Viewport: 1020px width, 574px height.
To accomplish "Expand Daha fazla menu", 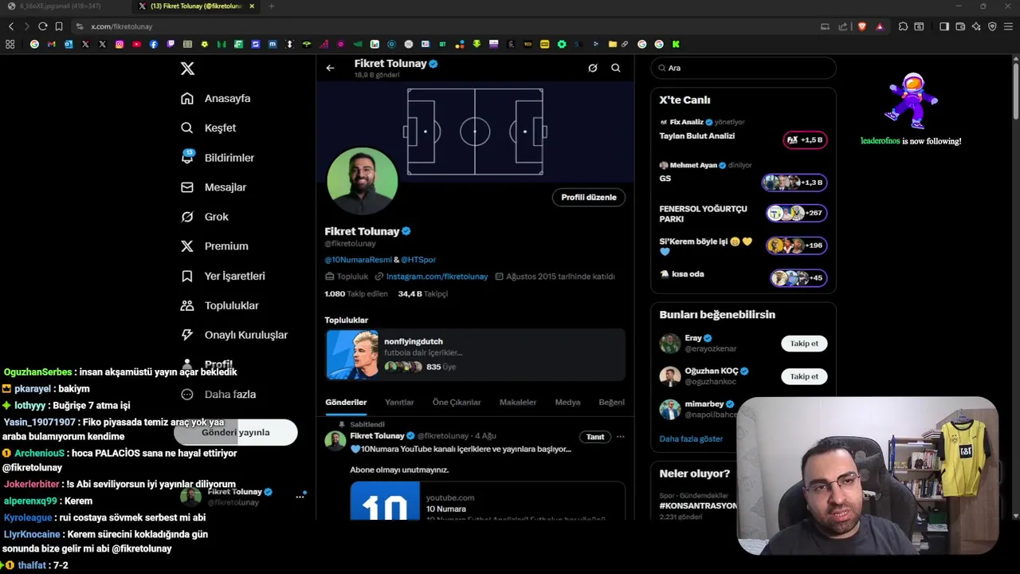I will [x=218, y=394].
